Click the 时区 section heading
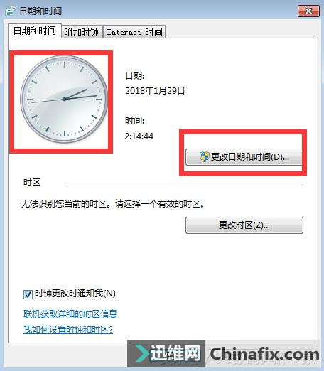The width and height of the screenshot is (324, 371). pyautogui.click(x=32, y=183)
